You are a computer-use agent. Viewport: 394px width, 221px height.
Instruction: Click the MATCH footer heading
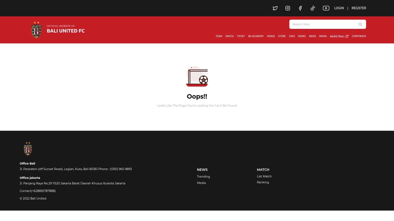point(263,170)
